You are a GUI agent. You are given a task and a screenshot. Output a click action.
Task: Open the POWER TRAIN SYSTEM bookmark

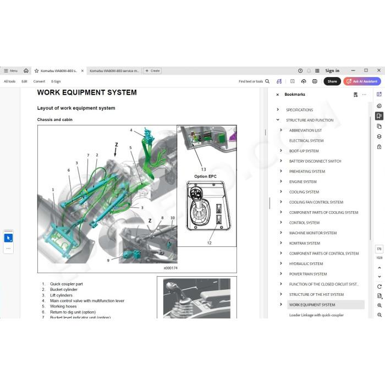coord(308,274)
